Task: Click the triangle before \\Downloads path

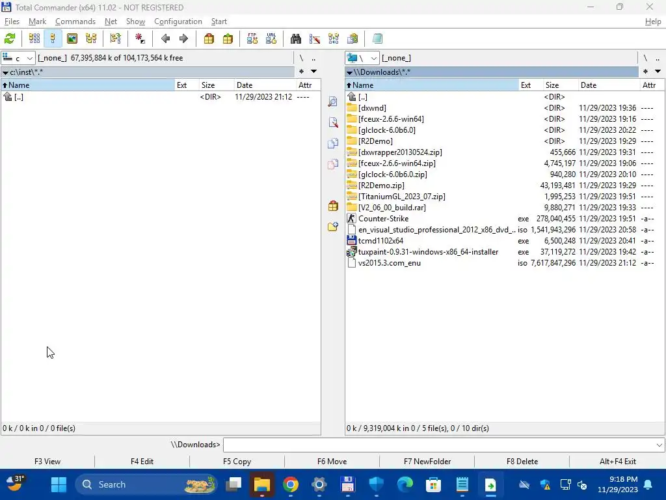Action: pyautogui.click(x=349, y=73)
